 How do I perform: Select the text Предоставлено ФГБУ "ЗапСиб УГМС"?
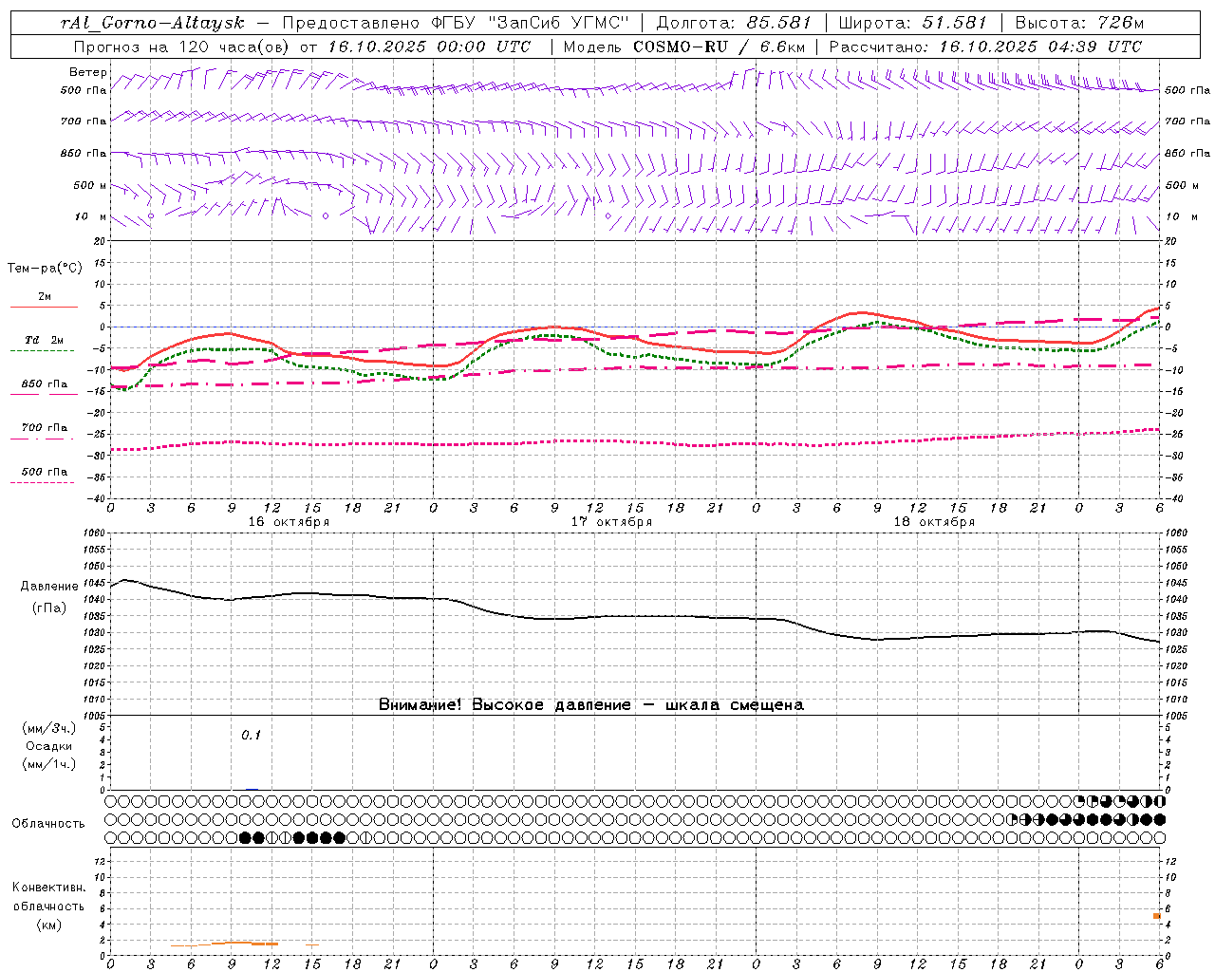point(457,23)
